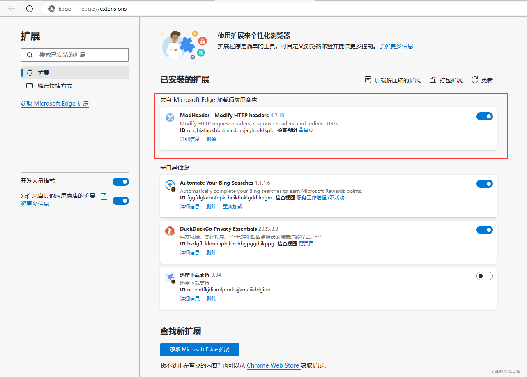Click 加载解压缩的扩展 button
The height and width of the screenshot is (377, 527).
click(x=393, y=80)
